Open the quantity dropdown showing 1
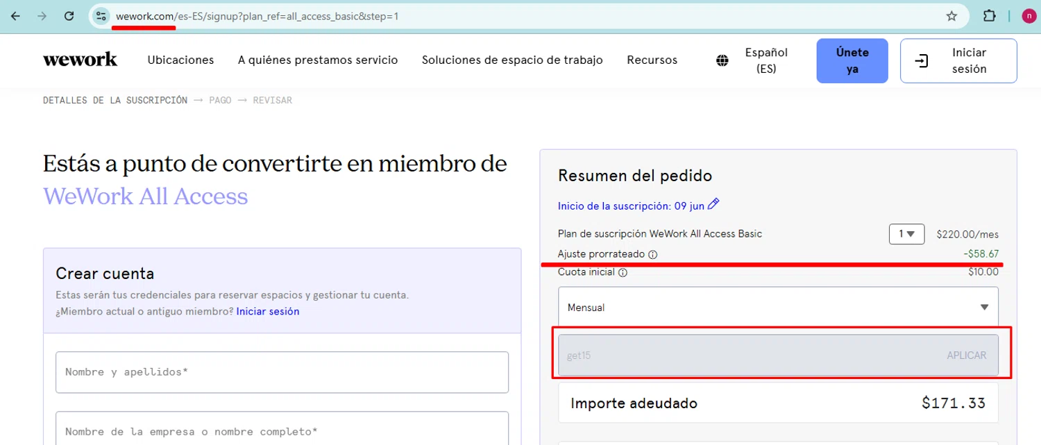 [906, 234]
